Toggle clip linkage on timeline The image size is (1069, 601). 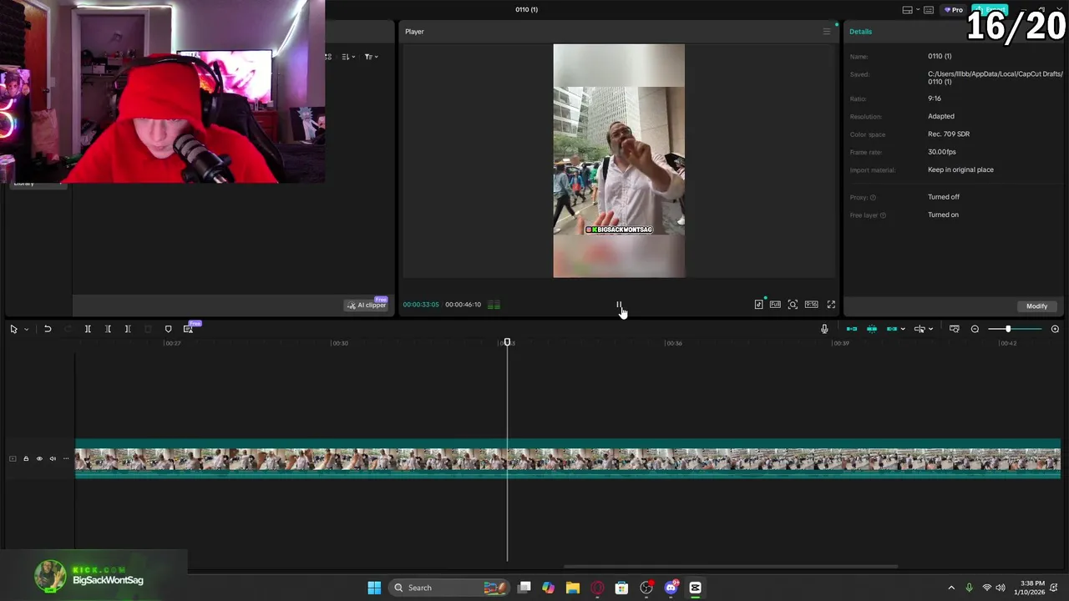click(x=891, y=329)
